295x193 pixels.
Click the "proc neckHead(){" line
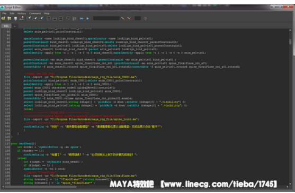pos(23,144)
